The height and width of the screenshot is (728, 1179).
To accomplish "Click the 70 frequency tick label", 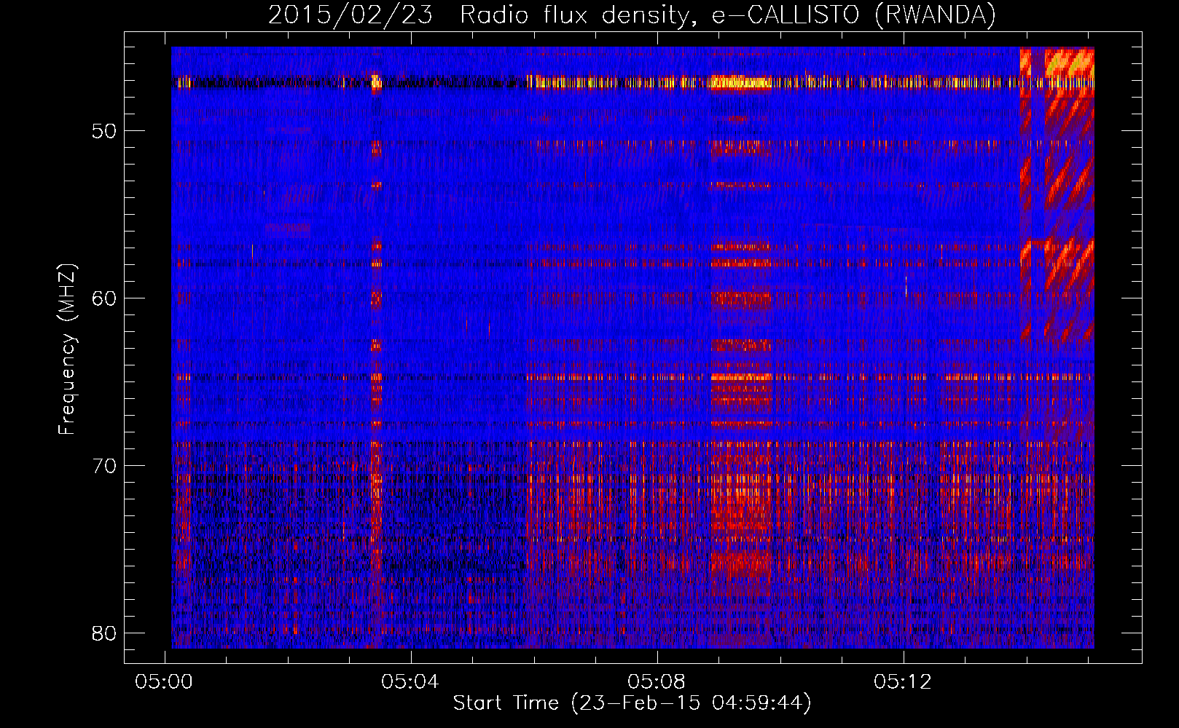I will 104,466.
